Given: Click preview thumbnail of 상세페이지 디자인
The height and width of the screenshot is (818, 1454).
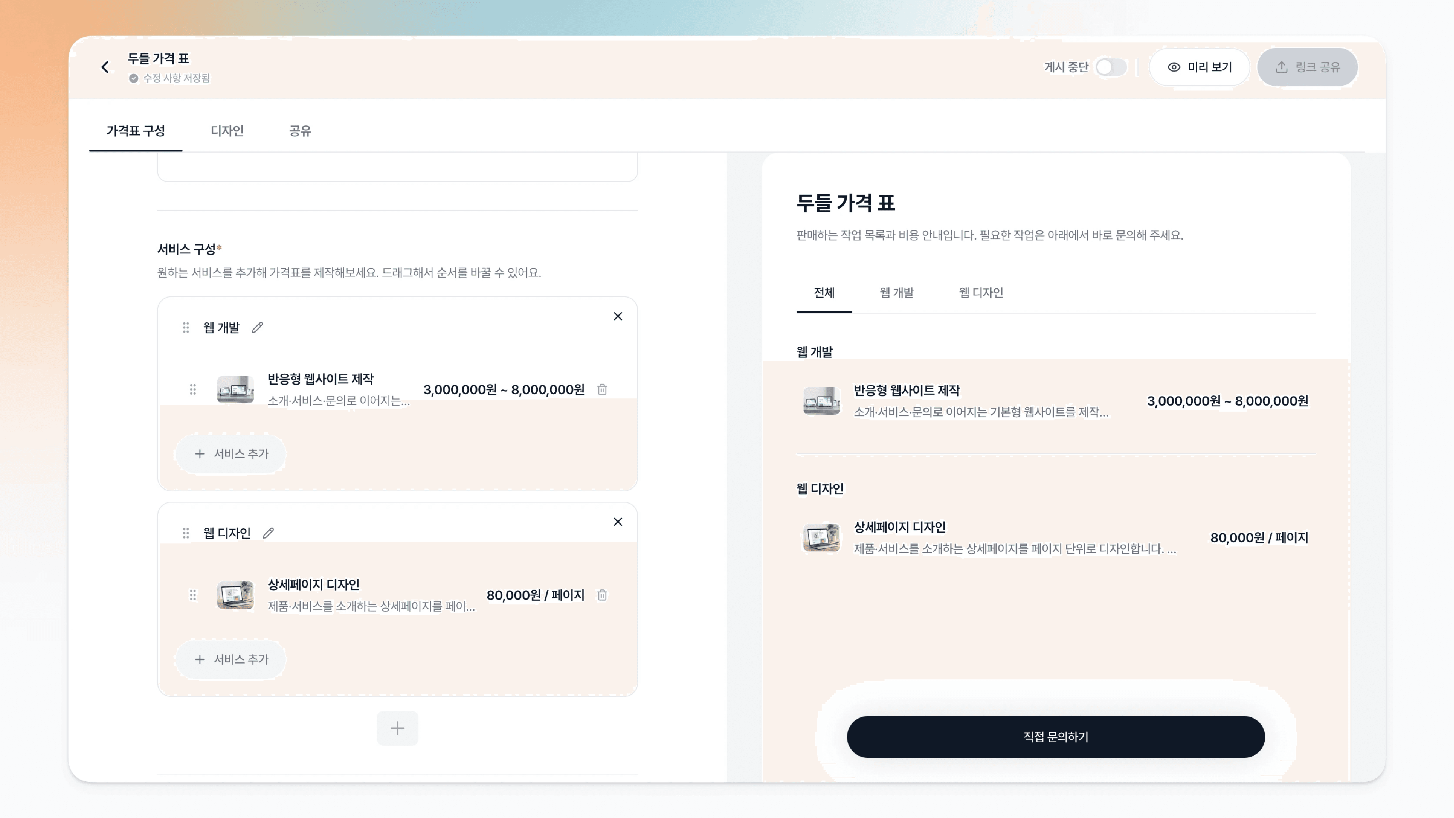Looking at the screenshot, I should coord(822,537).
